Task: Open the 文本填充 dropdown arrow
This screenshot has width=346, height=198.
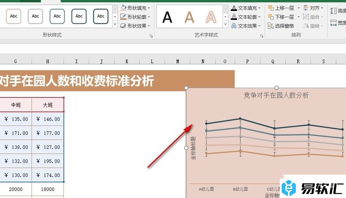Action: point(259,8)
